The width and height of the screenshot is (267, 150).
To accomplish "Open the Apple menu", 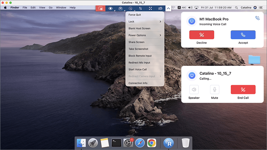I will [5, 7].
